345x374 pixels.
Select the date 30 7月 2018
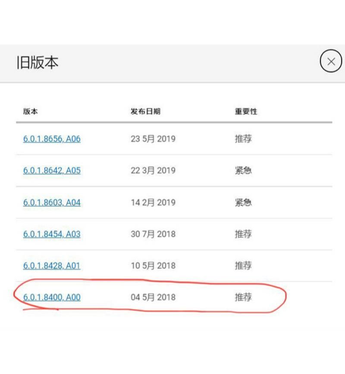point(153,234)
